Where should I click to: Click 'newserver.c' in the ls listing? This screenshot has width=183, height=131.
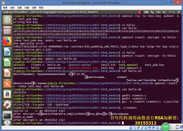coord(56,68)
